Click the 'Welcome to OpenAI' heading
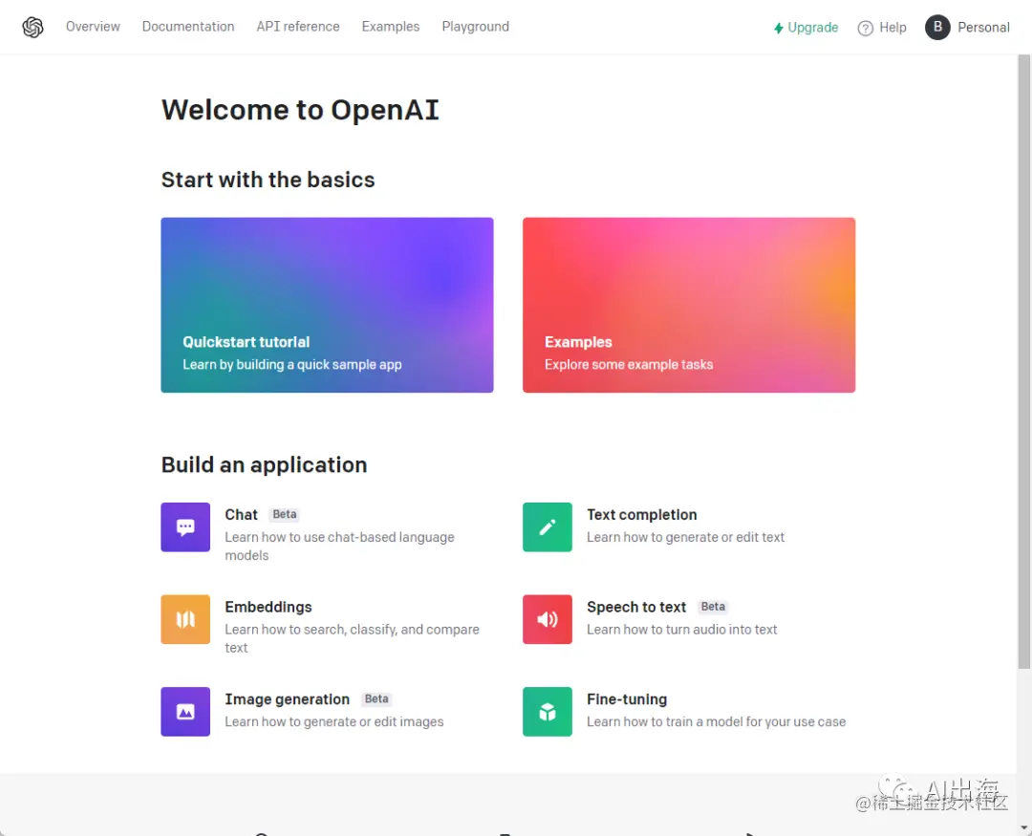 coord(300,110)
